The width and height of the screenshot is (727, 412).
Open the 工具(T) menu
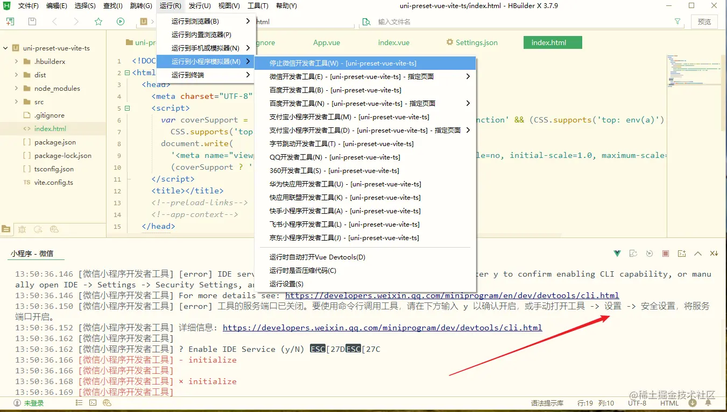click(258, 6)
